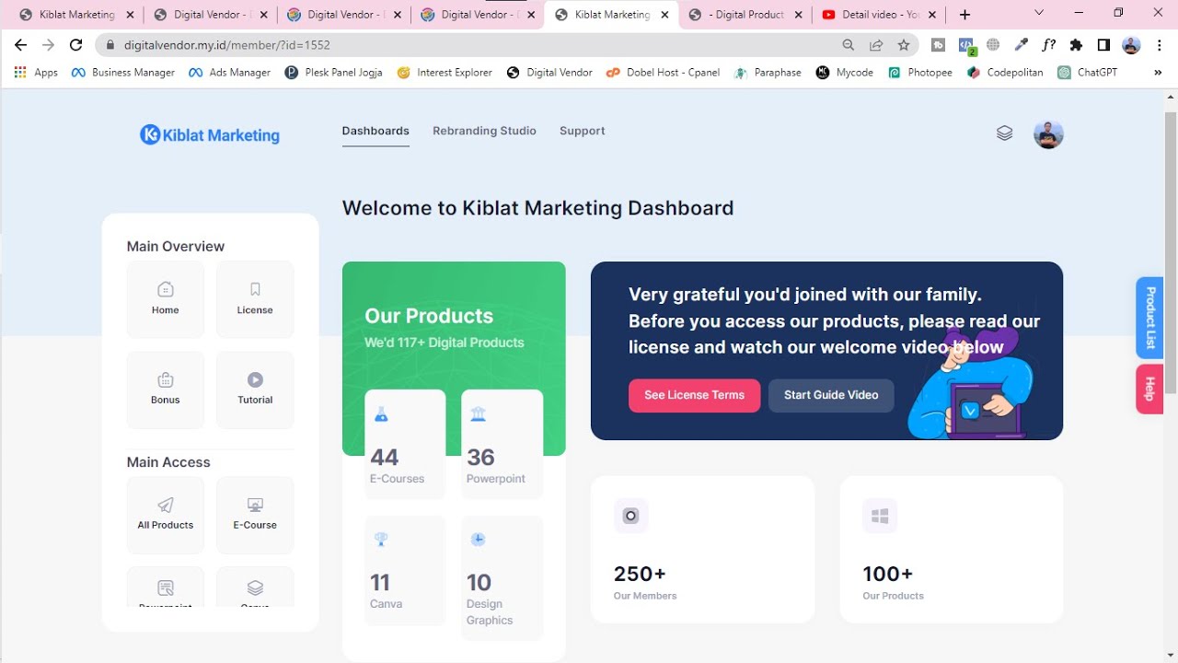Viewport: 1178px width, 663px height.
Task: Open the Plesk Panel Jogja bookmark
Action: click(x=333, y=72)
